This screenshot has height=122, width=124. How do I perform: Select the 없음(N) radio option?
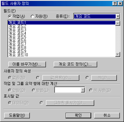(x=10, y=78)
